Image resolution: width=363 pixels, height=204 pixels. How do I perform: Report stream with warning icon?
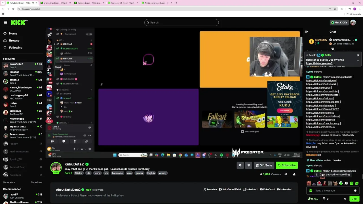coord(294,174)
